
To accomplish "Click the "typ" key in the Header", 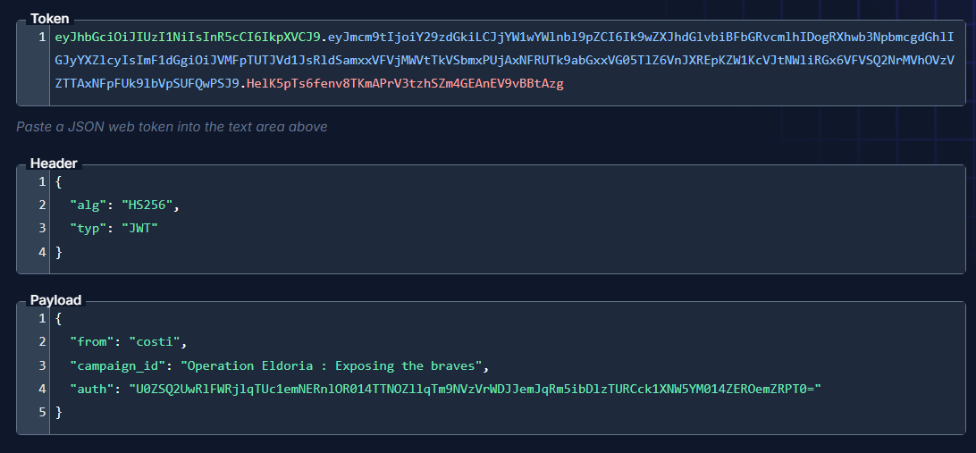I will [x=88, y=229].
